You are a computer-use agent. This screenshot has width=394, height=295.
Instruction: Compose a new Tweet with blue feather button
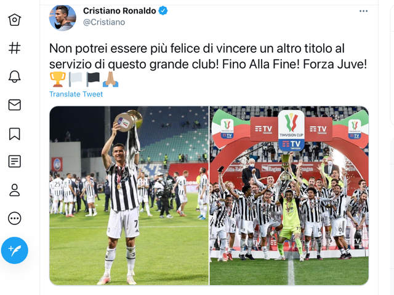coord(15,250)
